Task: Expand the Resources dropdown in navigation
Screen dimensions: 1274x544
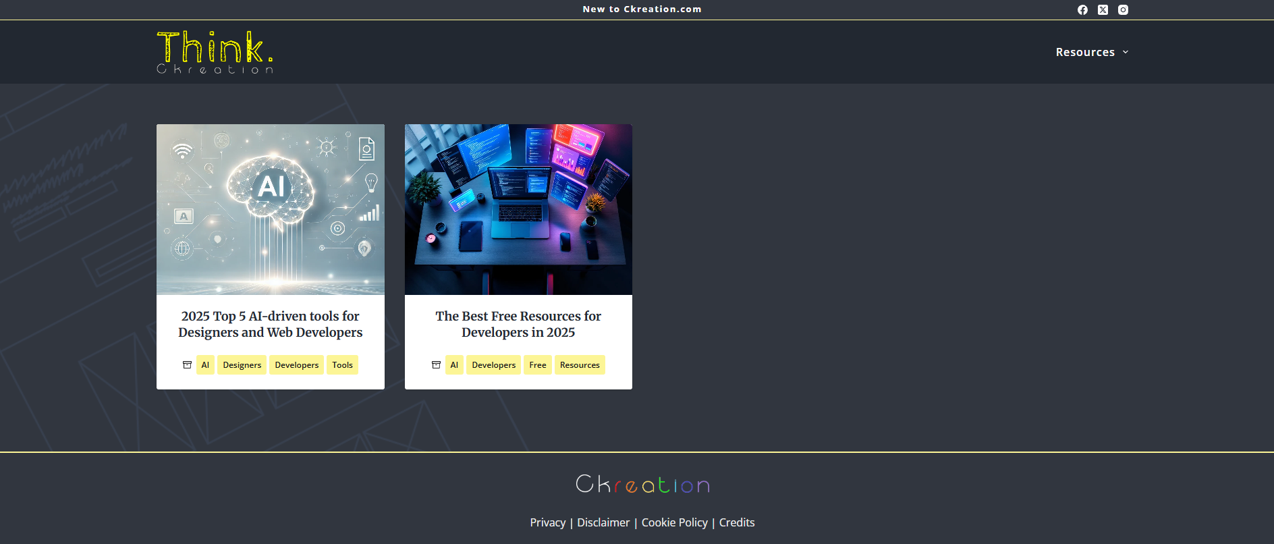Action: tap(1091, 52)
